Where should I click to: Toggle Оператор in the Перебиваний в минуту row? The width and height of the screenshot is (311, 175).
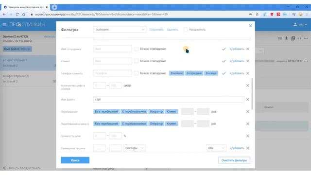pos(156,123)
